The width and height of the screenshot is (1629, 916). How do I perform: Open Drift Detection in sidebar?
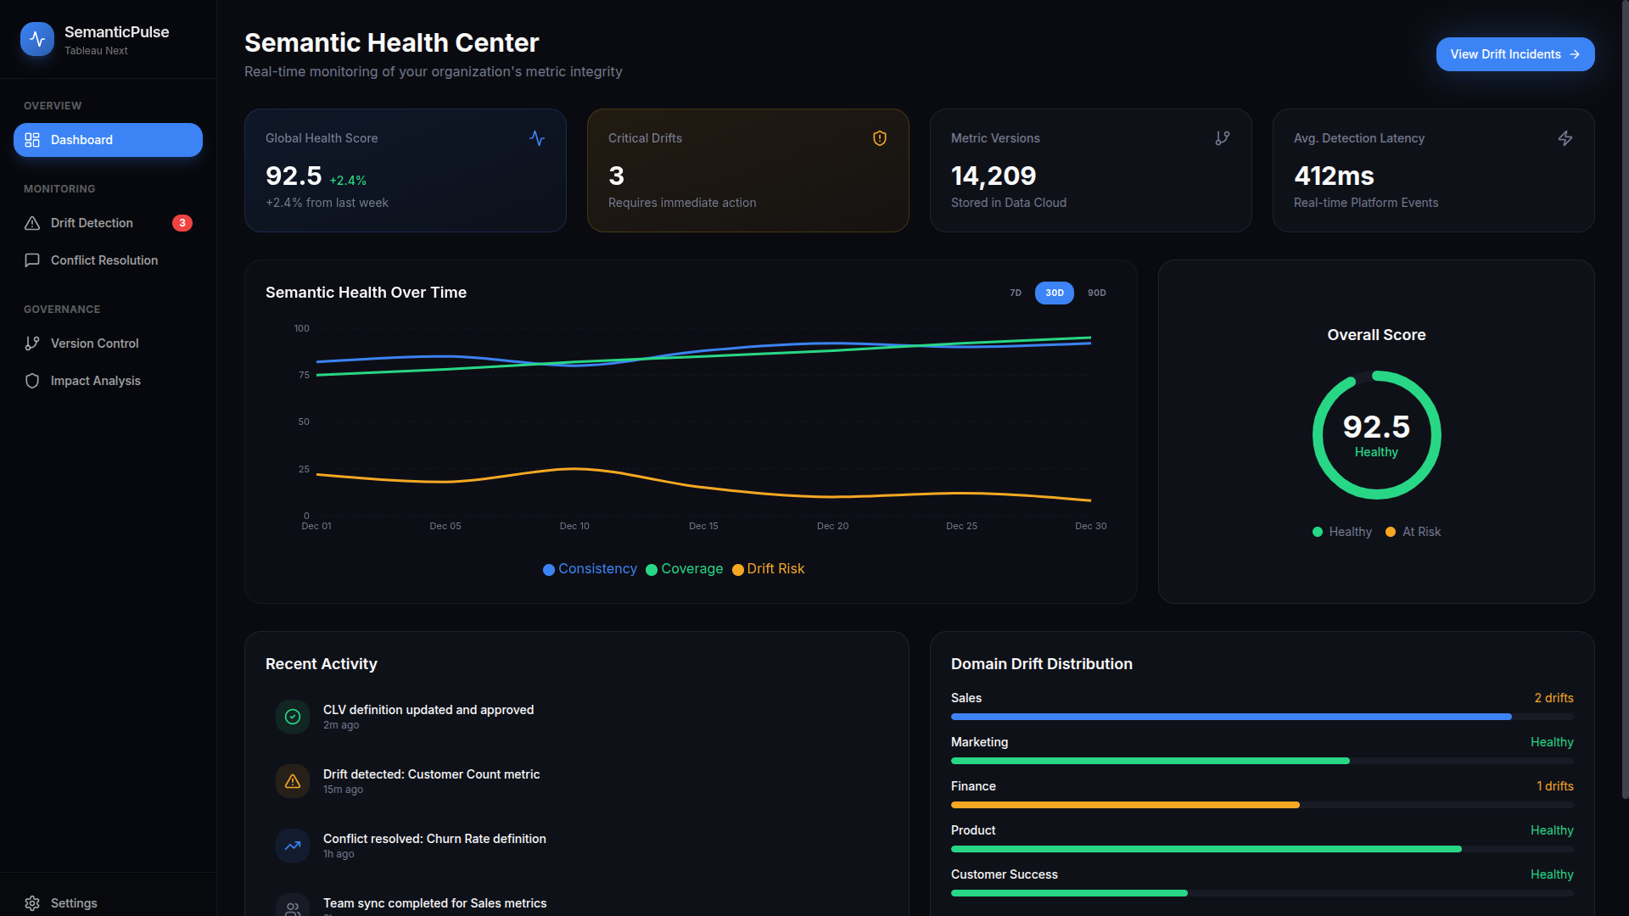(x=92, y=223)
